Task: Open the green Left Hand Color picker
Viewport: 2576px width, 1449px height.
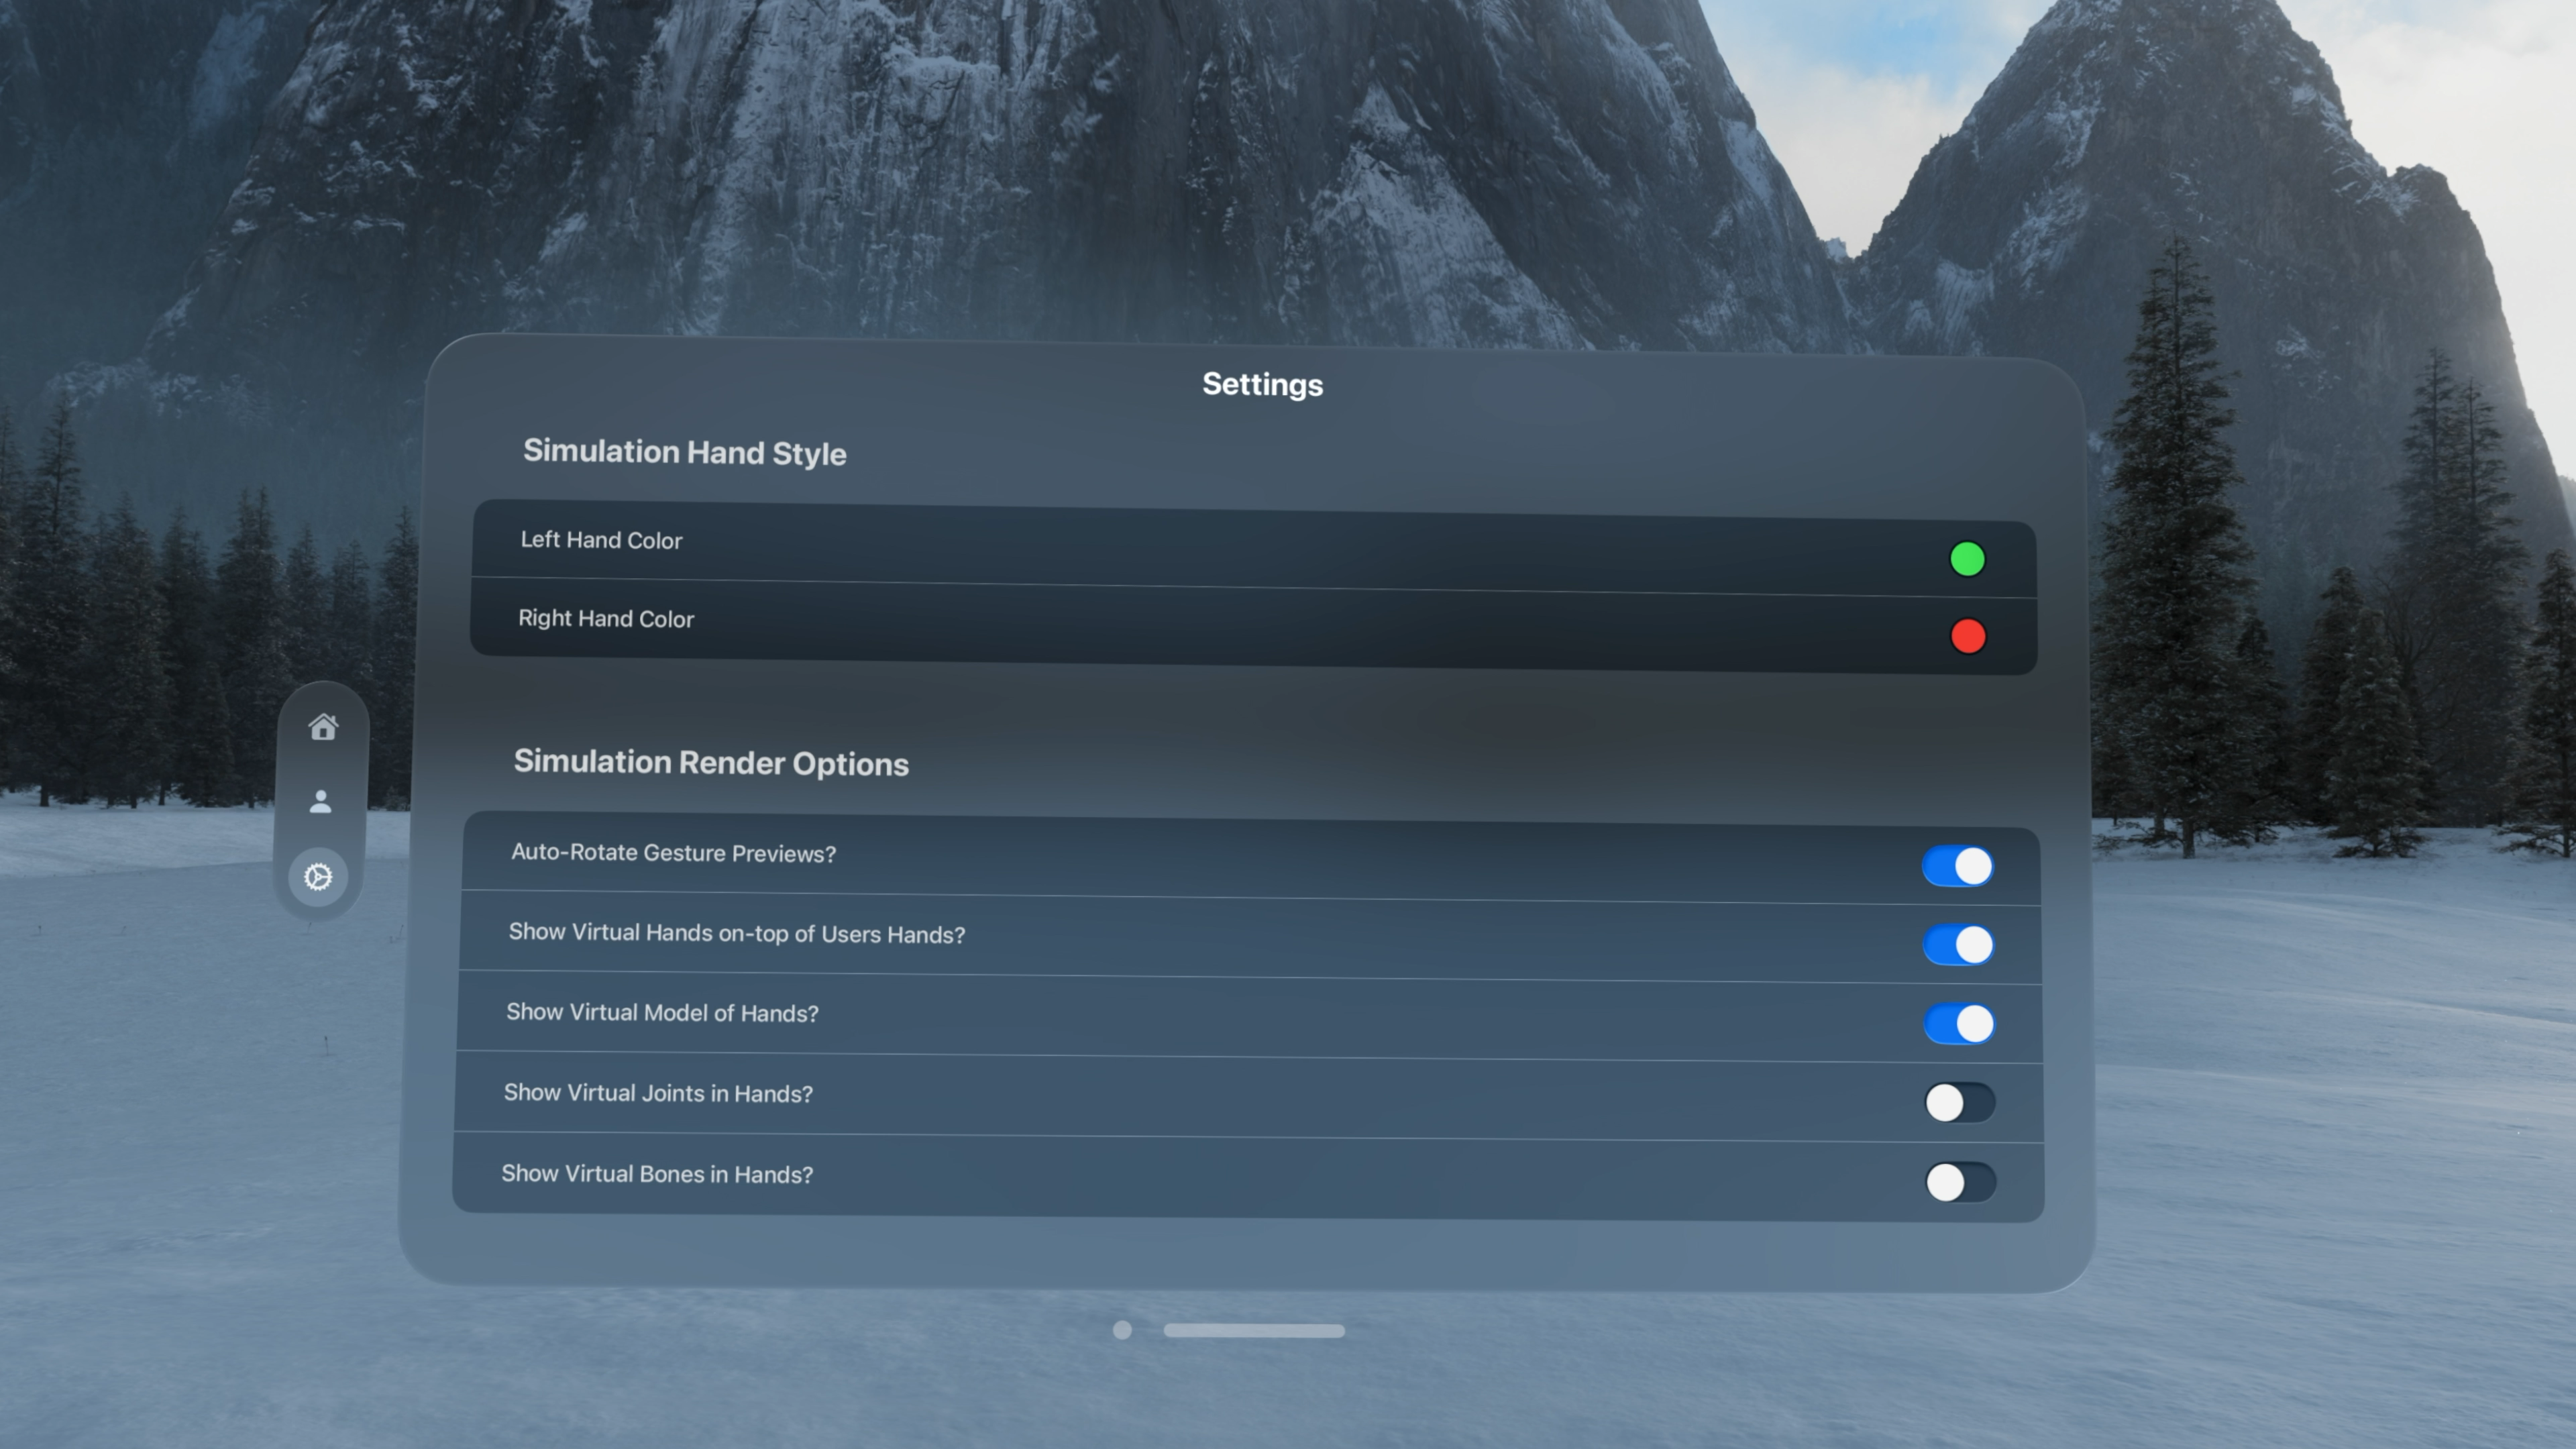Action: pos(1967,559)
